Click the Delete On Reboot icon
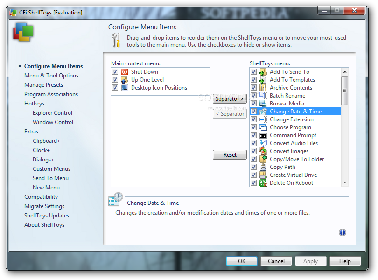 click(x=263, y=183)
